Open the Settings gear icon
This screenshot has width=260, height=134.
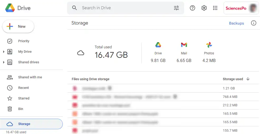point(204,8)
